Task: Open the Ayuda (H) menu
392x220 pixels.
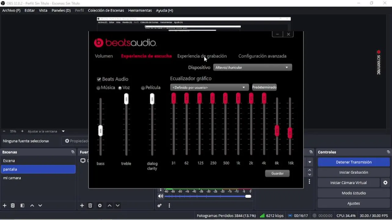Action: click(165, 10)
